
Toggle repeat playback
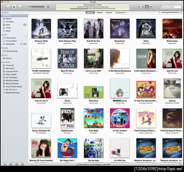(17, 165)
